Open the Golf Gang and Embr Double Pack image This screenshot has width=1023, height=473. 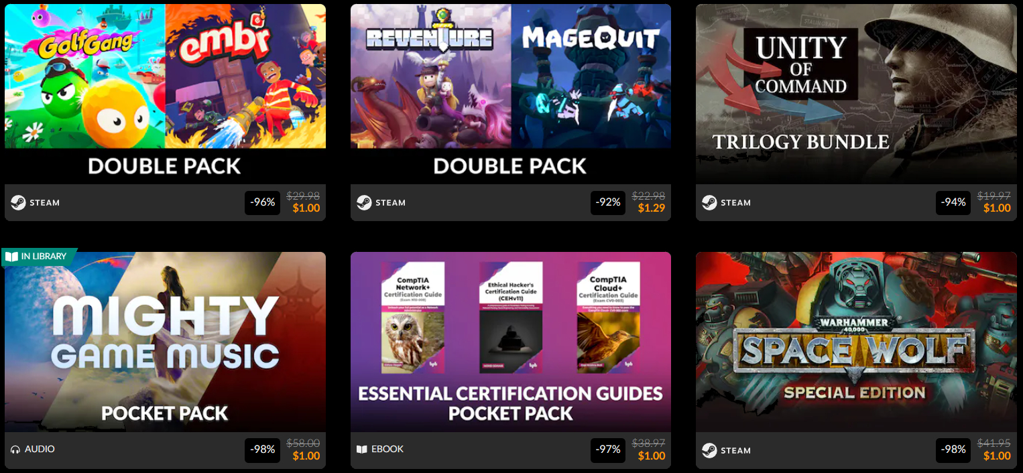pos(165,94)
